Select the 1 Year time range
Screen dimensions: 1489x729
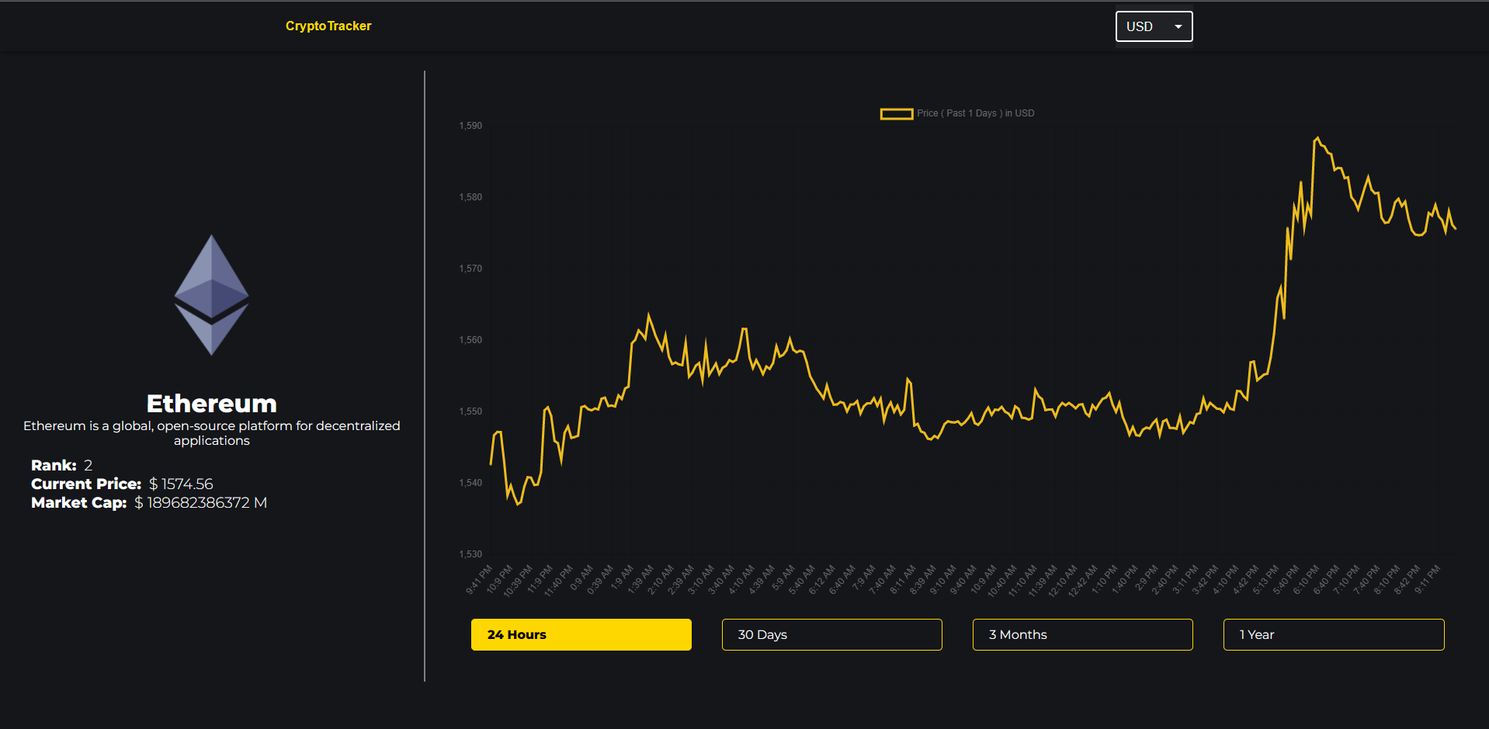(x=1333, y=634)
